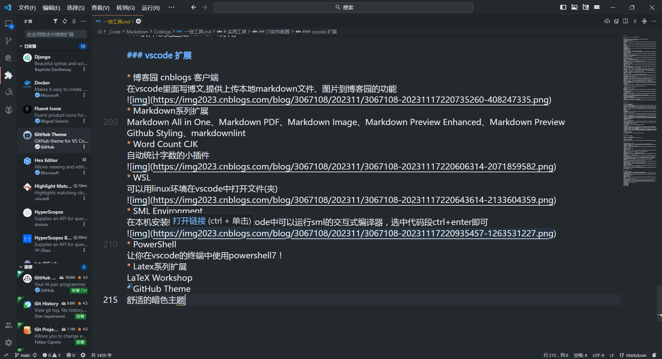The width and height of the screenshot is (662, 359).
Task: Go forward with the right arrow
Action: (205, 7)
